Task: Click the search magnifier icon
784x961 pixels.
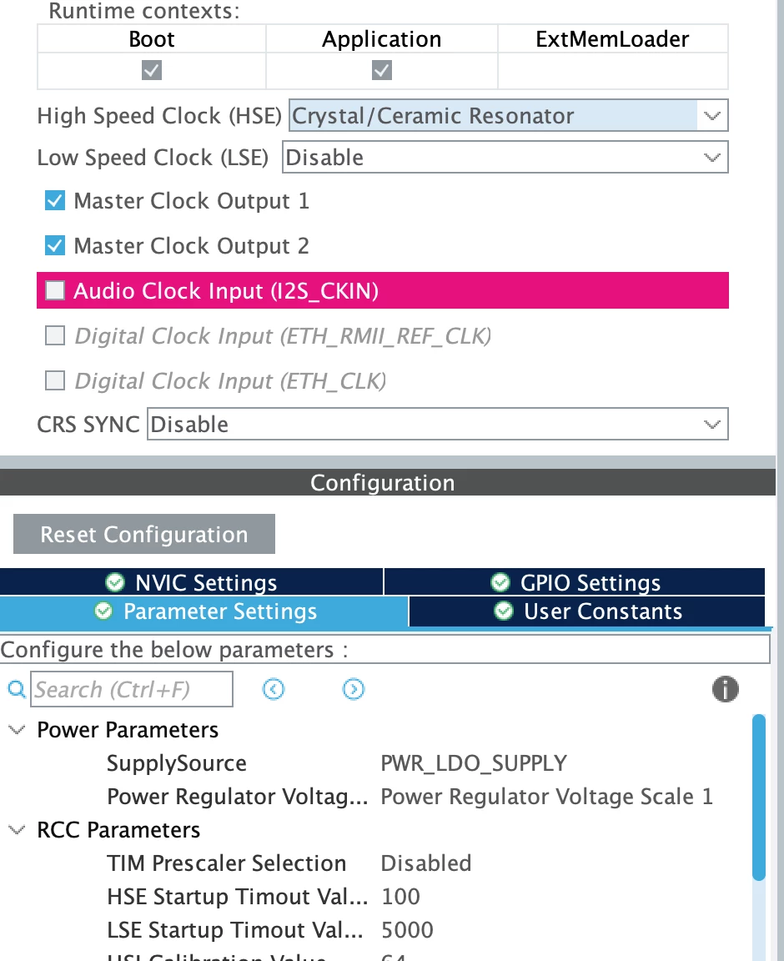Action: [x=17, y=690]
